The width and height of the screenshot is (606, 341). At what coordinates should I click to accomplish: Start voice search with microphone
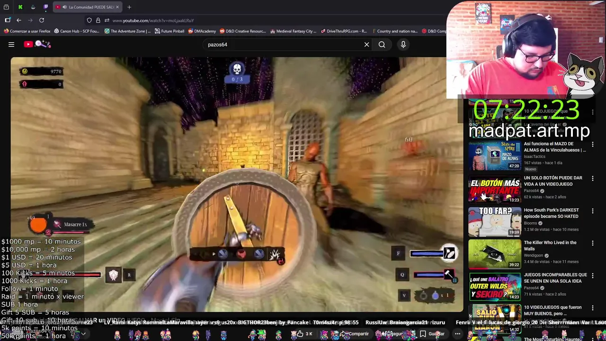[403, 45]
